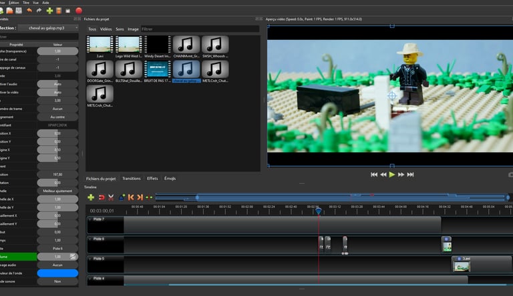
Task: Click the green Volume property row
Action: click(18, 257)
